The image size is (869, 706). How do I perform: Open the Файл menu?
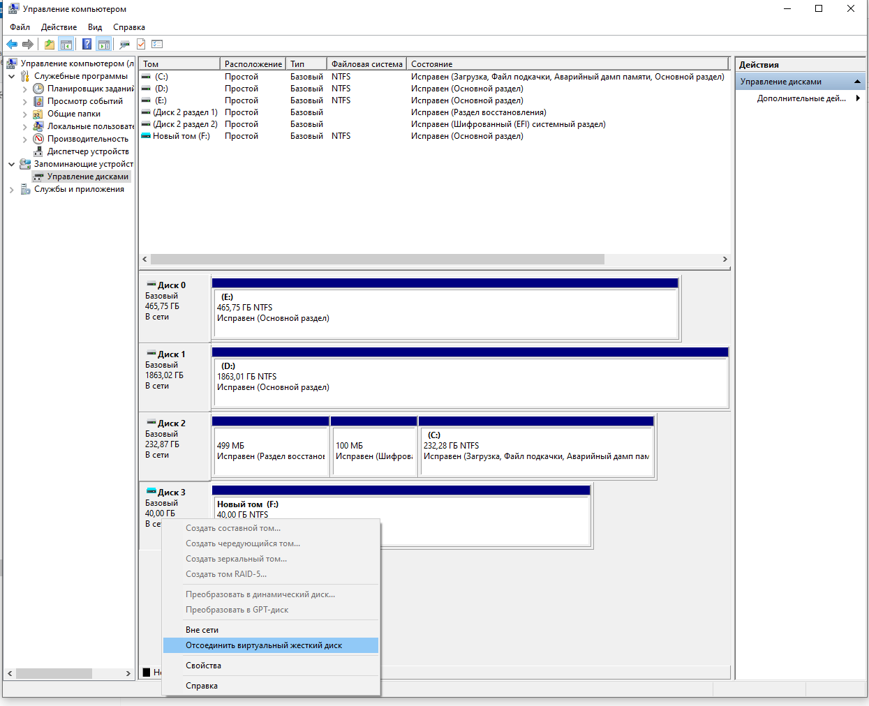(20, 27)
